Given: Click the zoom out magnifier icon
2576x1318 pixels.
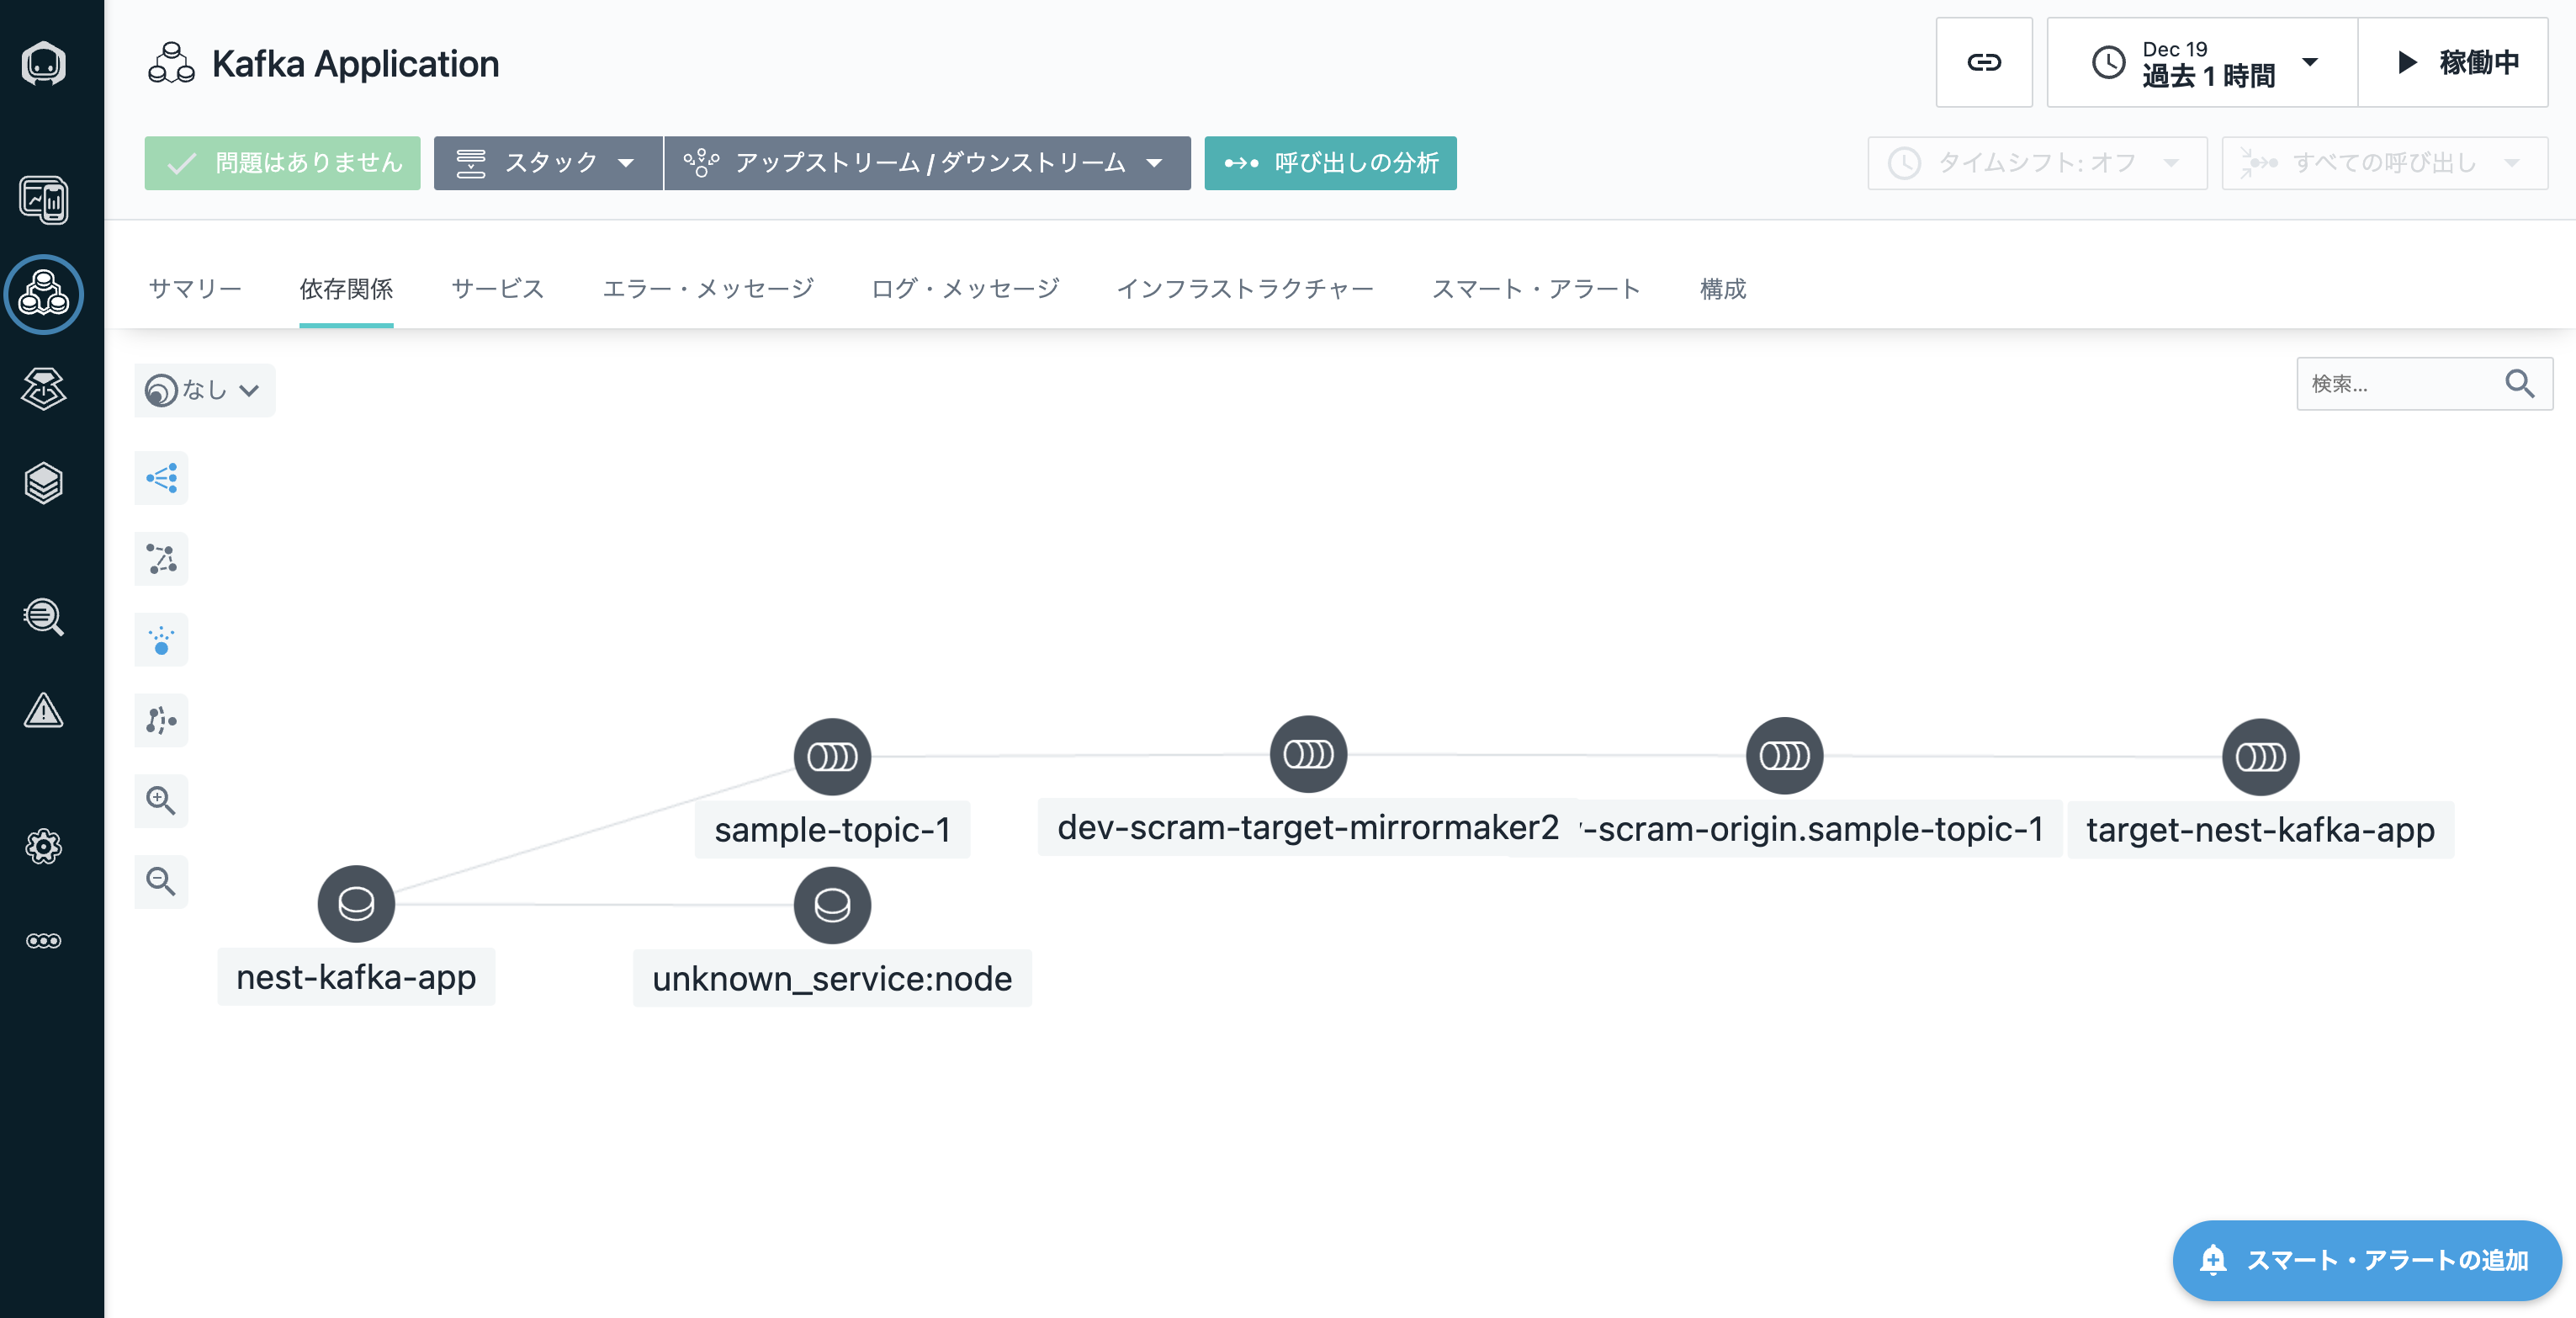Looking at the screenshot, I should [x=161, y=882].
